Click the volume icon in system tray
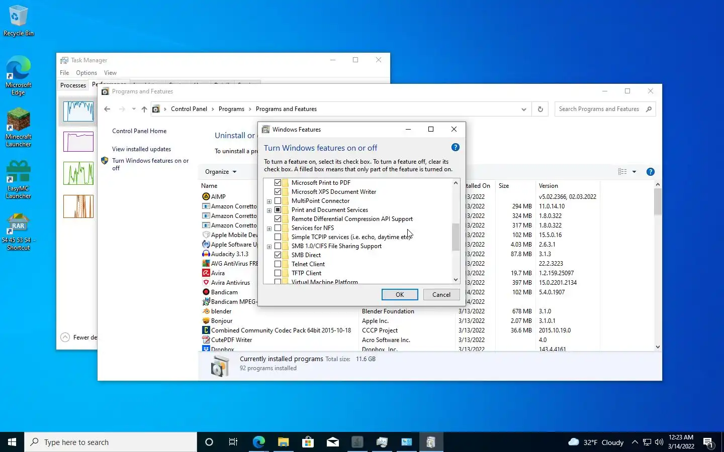This screenshot has height=452, width=724. point(659,442)
